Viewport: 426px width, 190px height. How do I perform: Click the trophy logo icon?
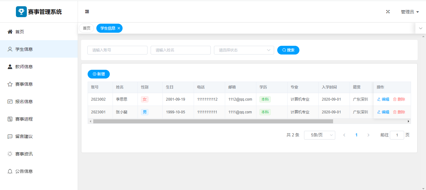click(21, 12)
